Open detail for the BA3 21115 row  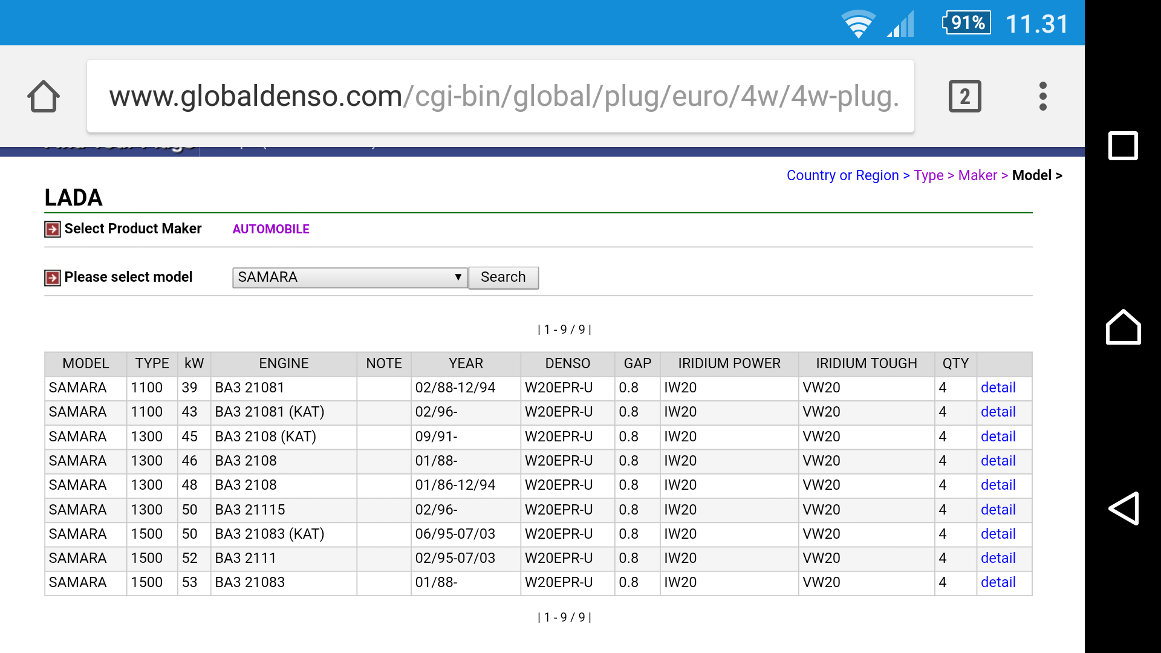coord(998,510)
